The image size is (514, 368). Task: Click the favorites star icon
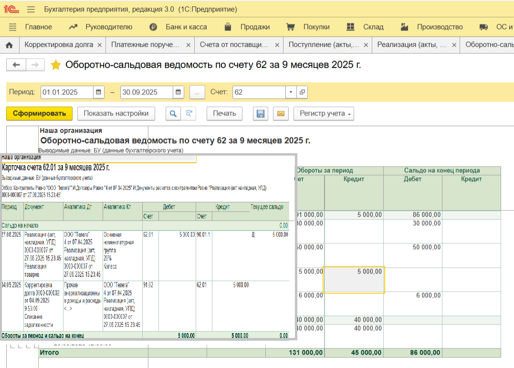pyautogui.click(x=56, y=65)
